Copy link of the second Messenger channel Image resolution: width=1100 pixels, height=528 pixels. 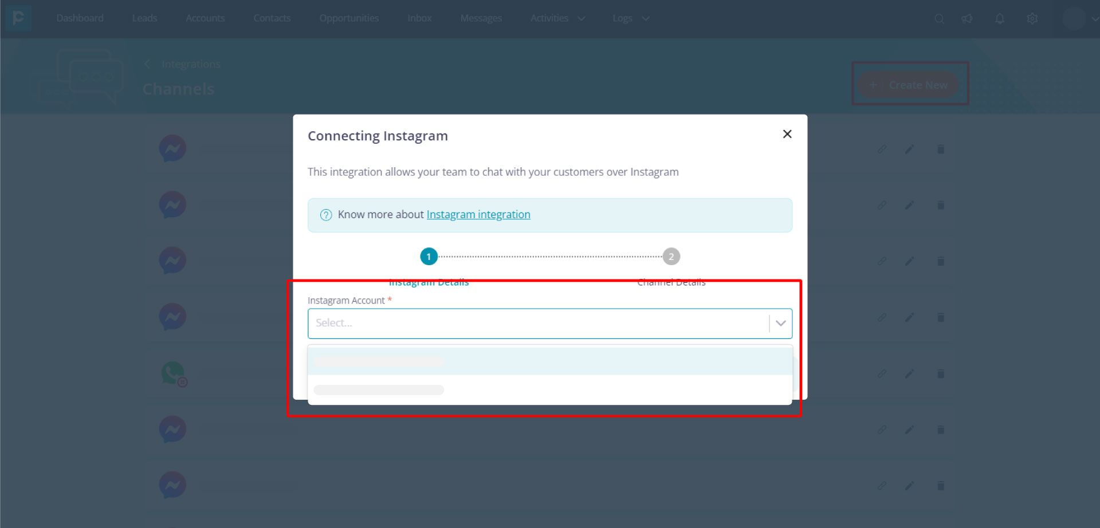tap(882, 205)
